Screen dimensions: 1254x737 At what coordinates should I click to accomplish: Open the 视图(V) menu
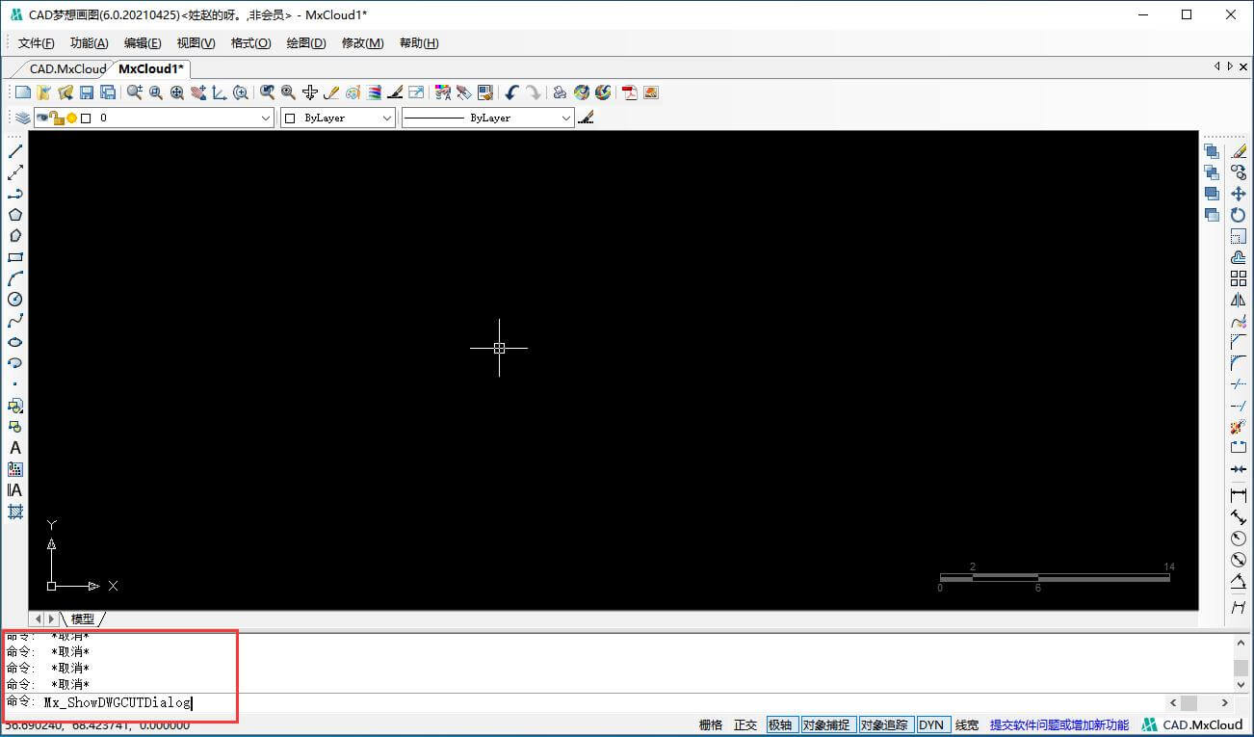point(196,43)
